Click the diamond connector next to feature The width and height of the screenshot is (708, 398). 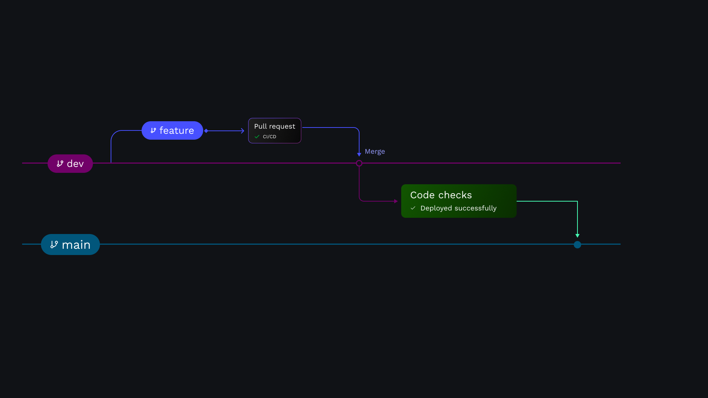[206, 131]
